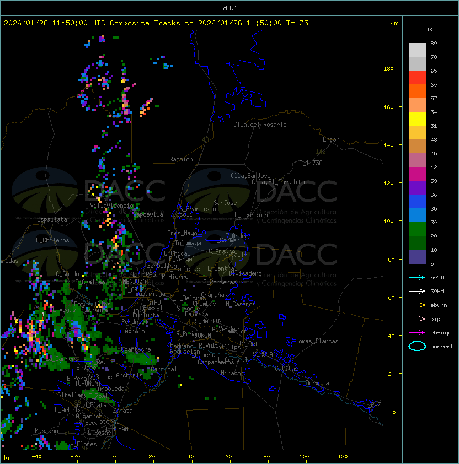Click the 'L_Asuncion' place label
459x464 pixels.
point(251,215)
